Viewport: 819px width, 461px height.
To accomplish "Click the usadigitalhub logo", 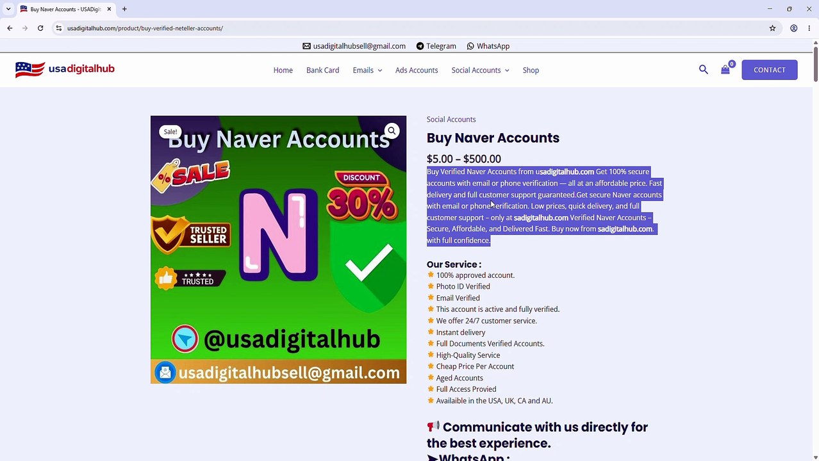I will coord(65,69).
